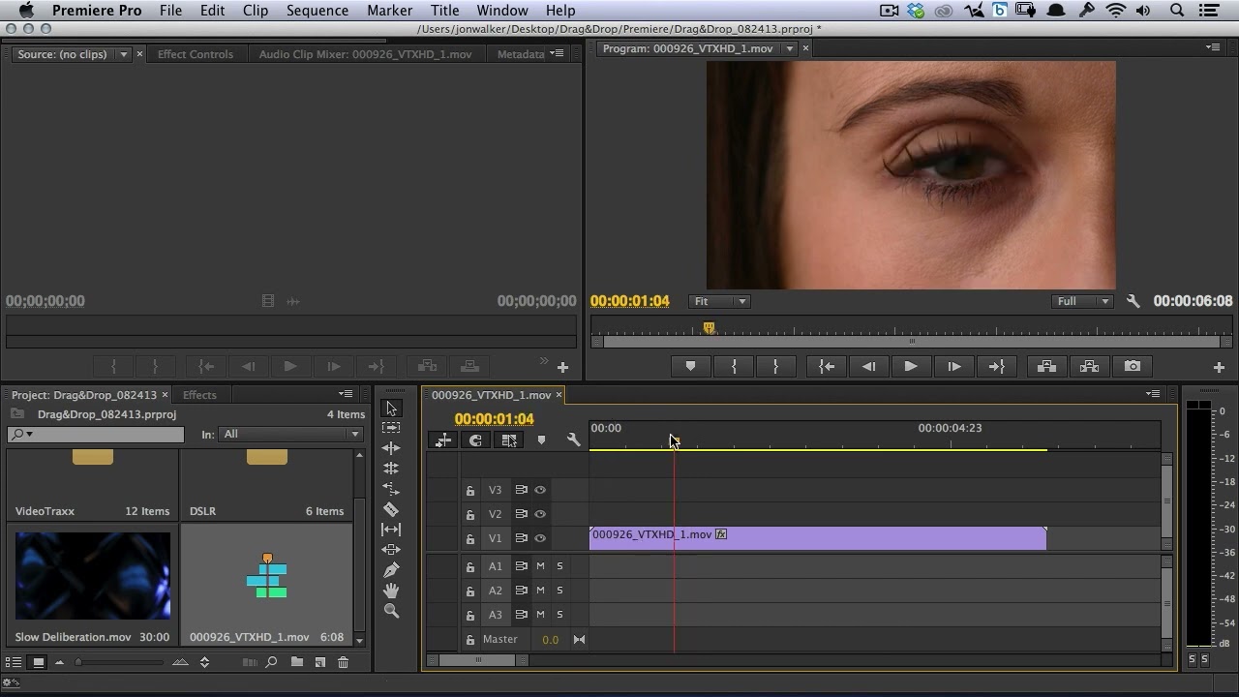Viewport: 1239px width, 697px height.
Task: Open the Marker menu
Action: pyautogui.click(x=389, y=11)
